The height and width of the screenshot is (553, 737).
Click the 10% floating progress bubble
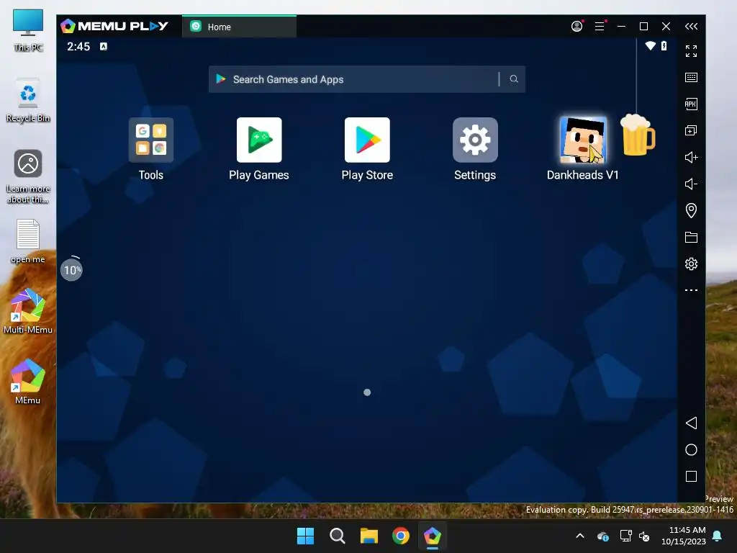(x=71, y=269)
